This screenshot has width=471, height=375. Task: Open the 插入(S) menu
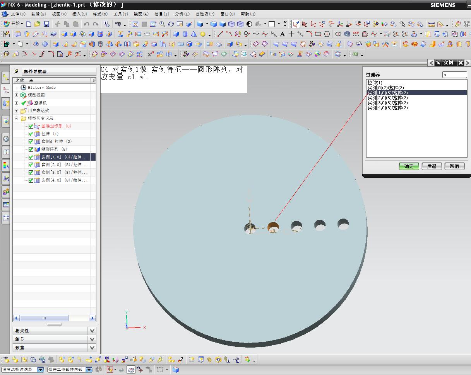coord(80,14)
